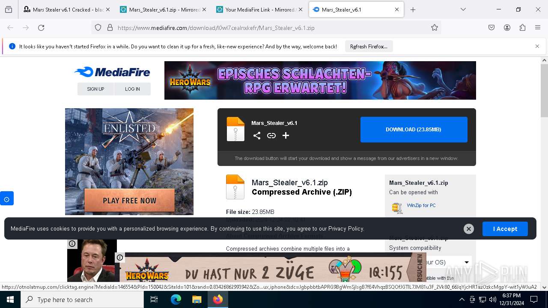Click the site security padlock icon
The width and height of the screenshot is (548, 308).
(x=110, y=27)
